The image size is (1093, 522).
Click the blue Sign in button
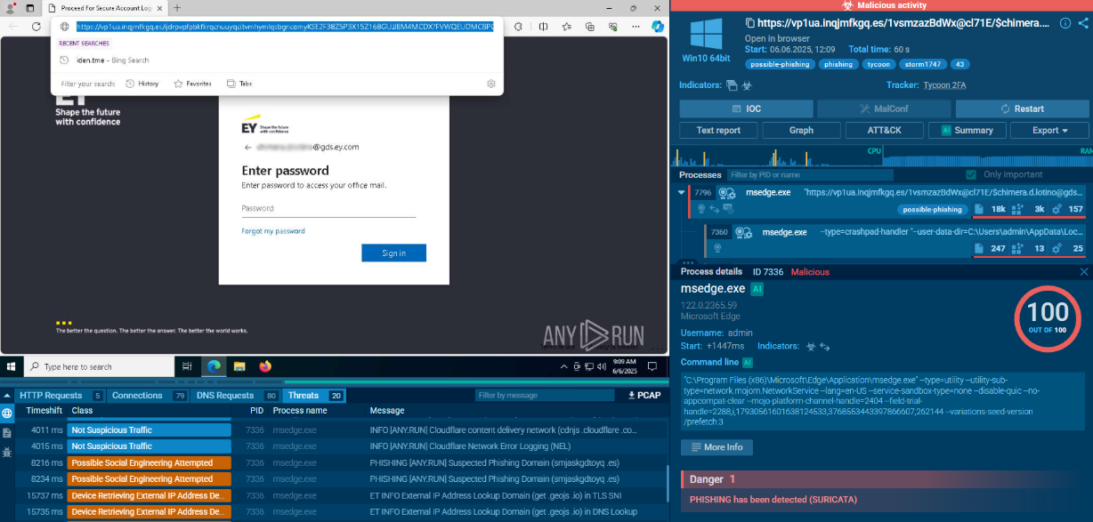click(393, 253)
